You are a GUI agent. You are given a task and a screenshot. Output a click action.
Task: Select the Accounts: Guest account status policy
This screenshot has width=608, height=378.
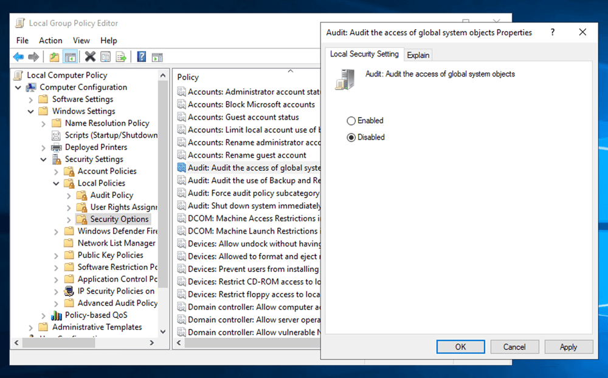[x=243, y=117]
